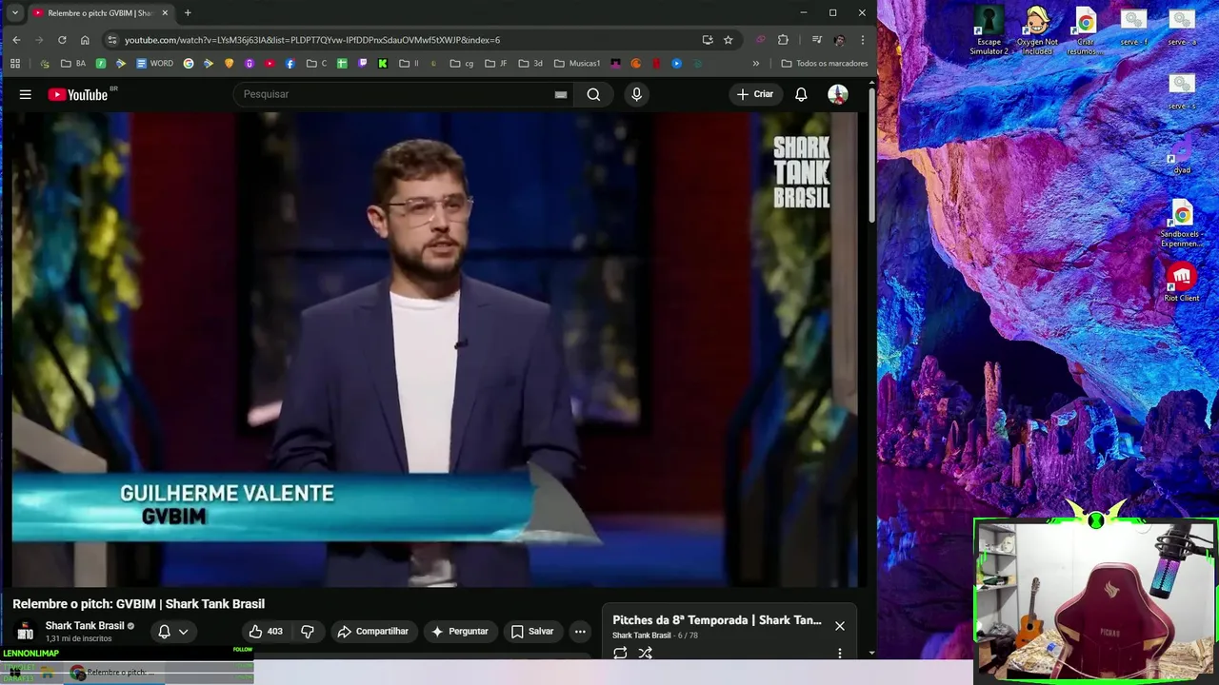Close the Relembre o pitch tab

click(164, 13)
